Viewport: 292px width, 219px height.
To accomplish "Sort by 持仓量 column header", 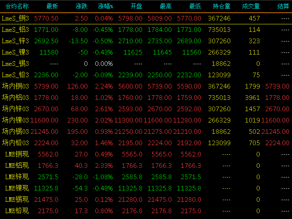I will point(221,6).
